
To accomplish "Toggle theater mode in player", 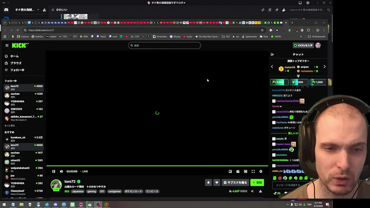I will tap(245, 171).
